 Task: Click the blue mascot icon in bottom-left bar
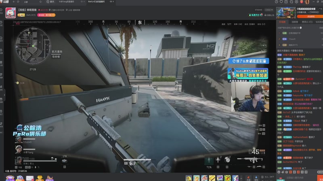[x=20, y=178]
